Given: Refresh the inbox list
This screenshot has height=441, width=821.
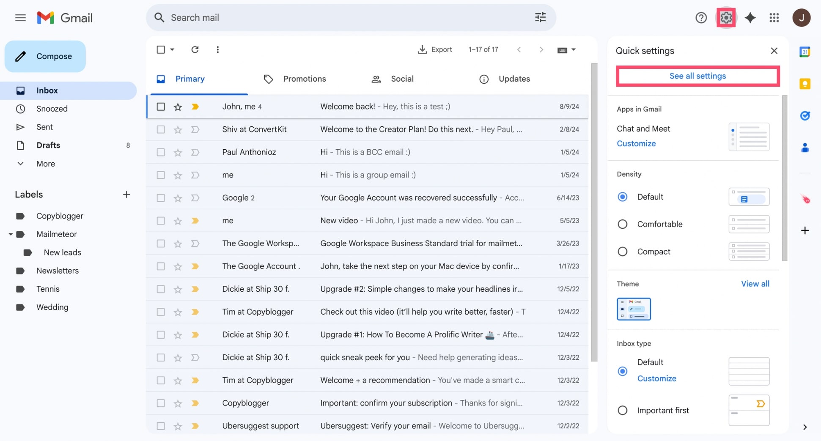Looking at the screenshot, I should [x=195, y=49].
